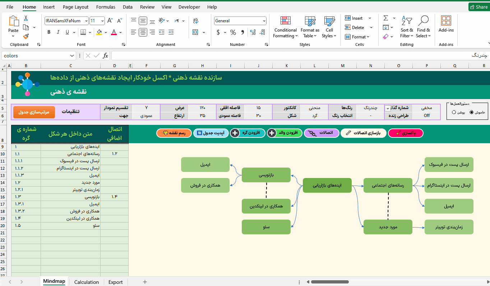The width and height of the screenshot is (490, 286).
Task: Switch to the Page Layout tab
Action: (75, 7)
